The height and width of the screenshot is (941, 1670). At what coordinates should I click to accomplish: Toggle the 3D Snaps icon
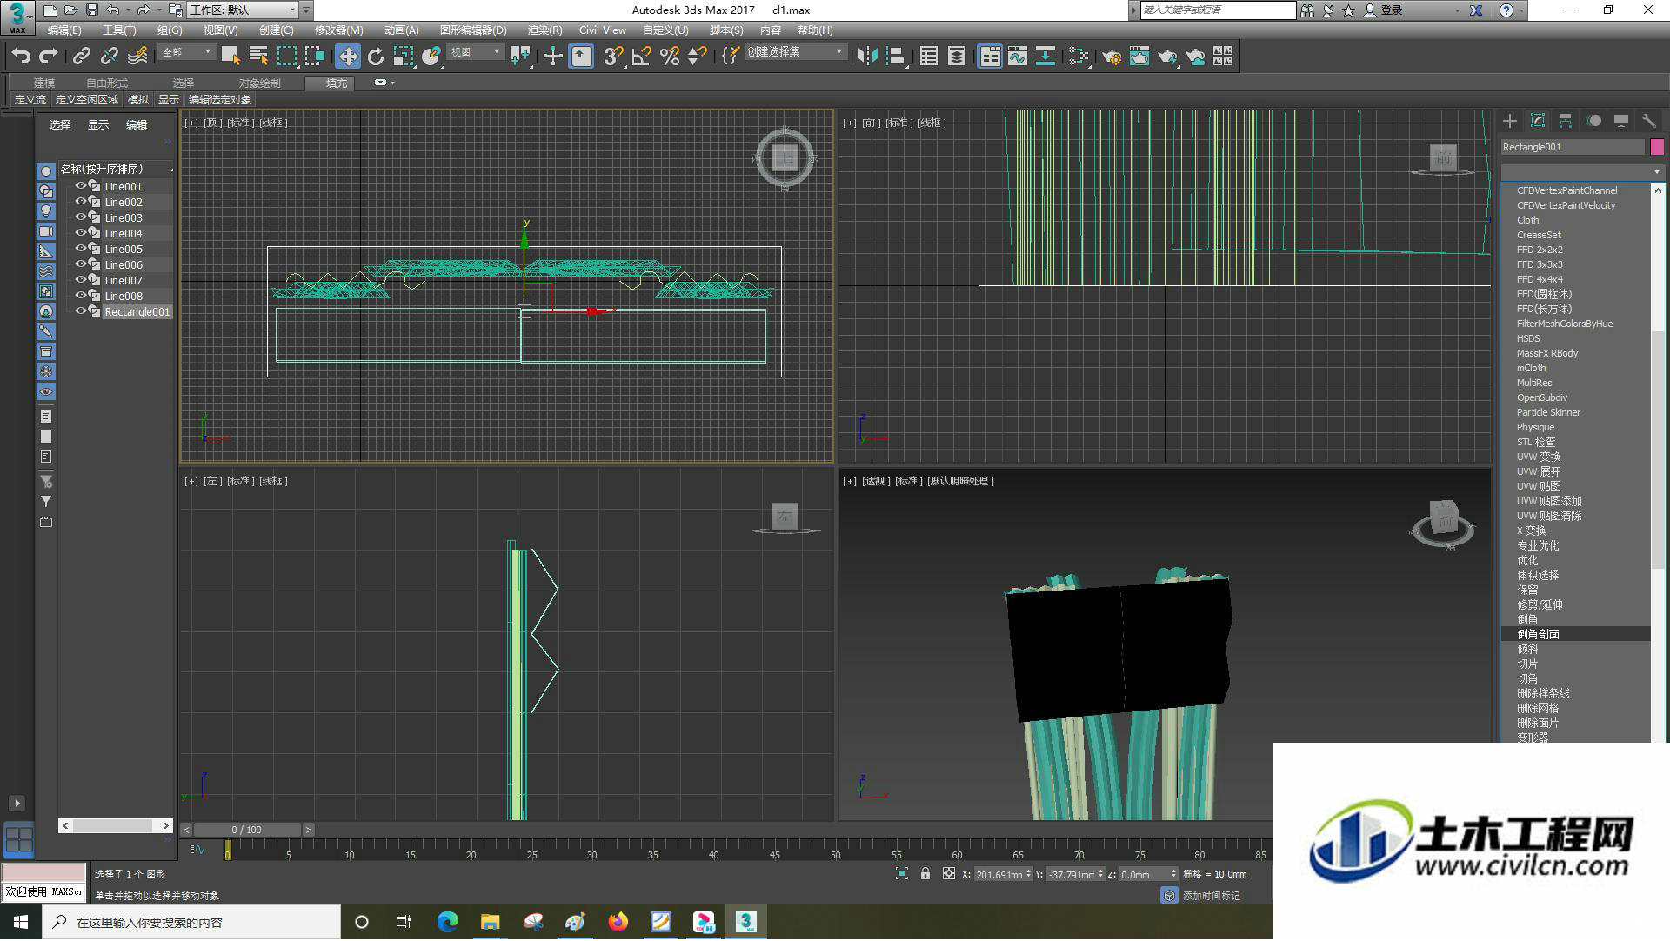point(614,57)
